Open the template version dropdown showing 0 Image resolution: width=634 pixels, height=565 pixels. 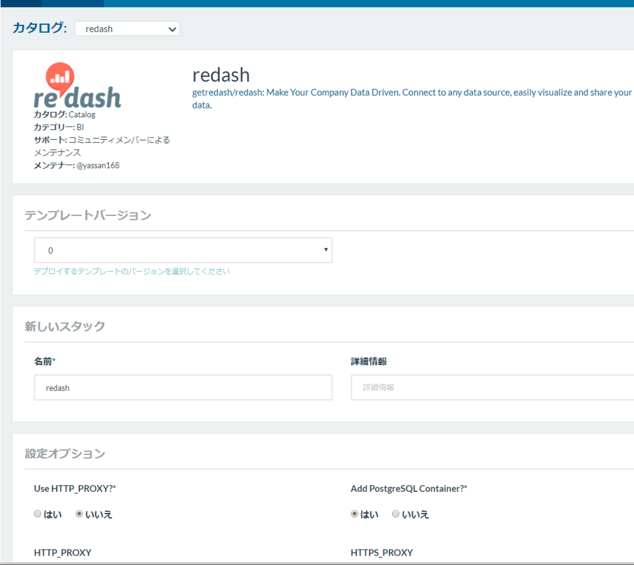(x=183, y=250)
